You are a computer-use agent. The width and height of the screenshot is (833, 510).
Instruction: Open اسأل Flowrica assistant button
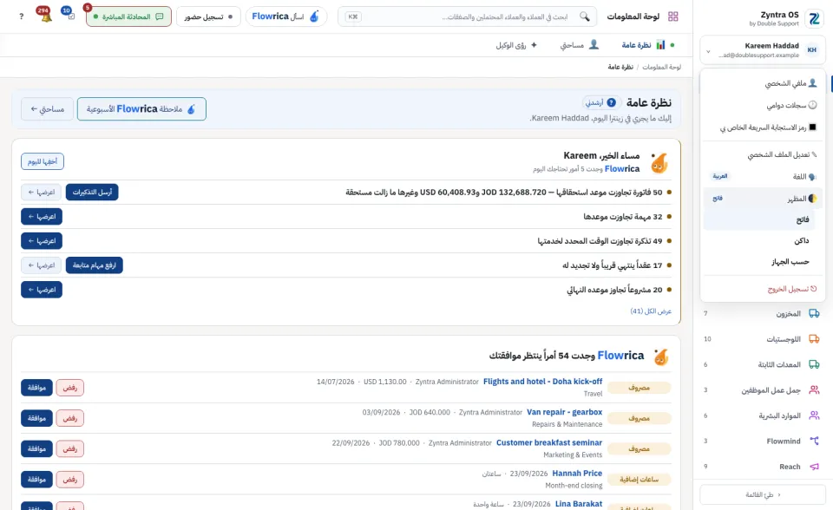click(x=286, y=16)
